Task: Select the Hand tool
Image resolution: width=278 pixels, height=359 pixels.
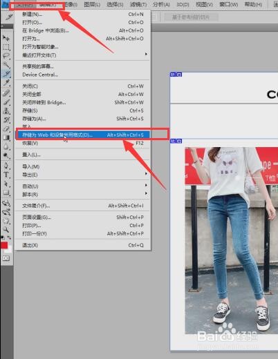Action: tap(6, 221)
